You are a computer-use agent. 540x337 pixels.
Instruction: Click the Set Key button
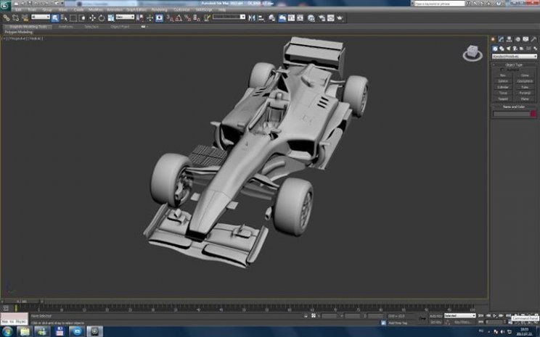pos(435,323)
